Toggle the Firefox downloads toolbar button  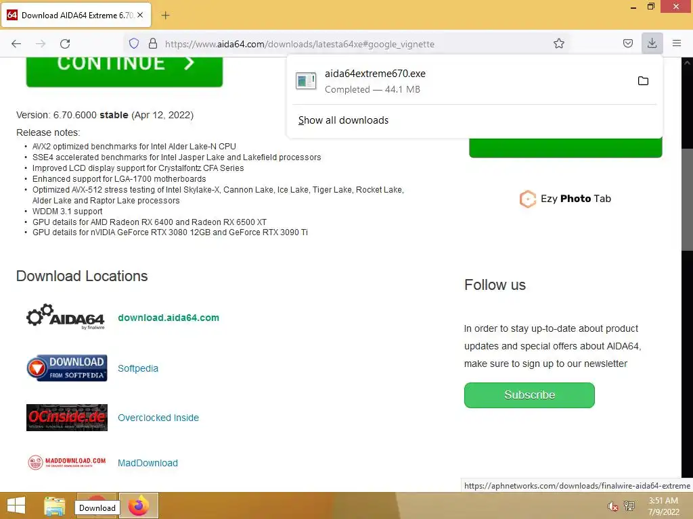652,43
